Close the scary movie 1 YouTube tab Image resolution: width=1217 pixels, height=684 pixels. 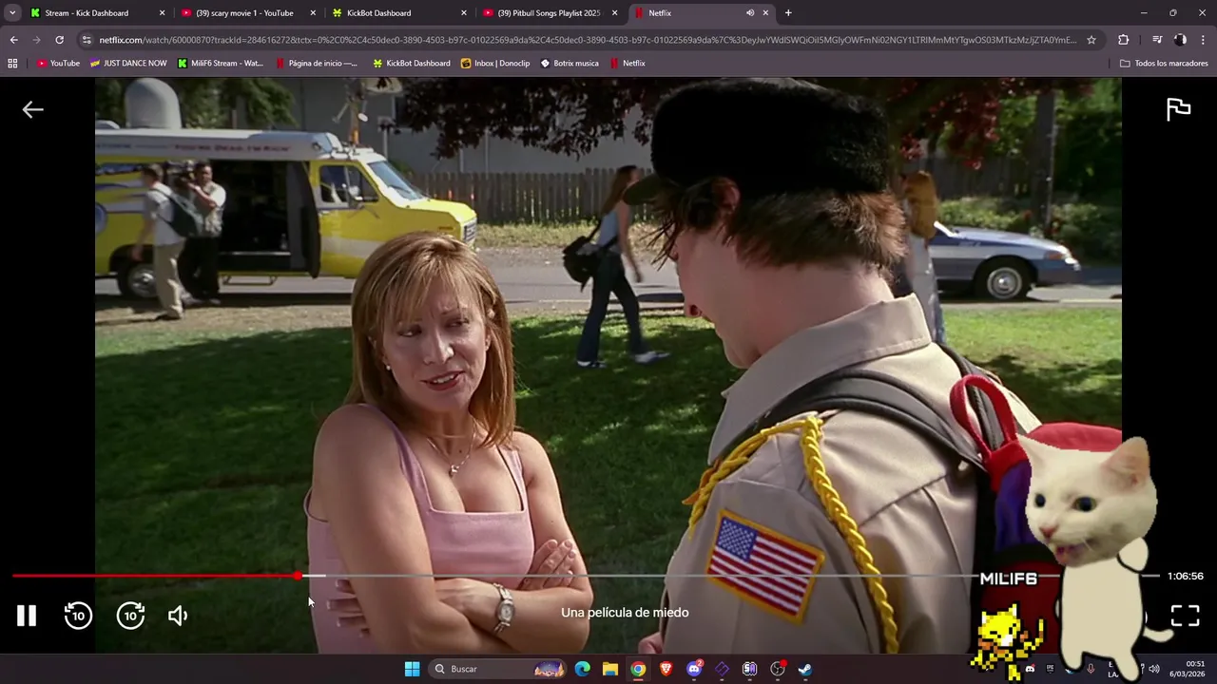click(313, 13)
